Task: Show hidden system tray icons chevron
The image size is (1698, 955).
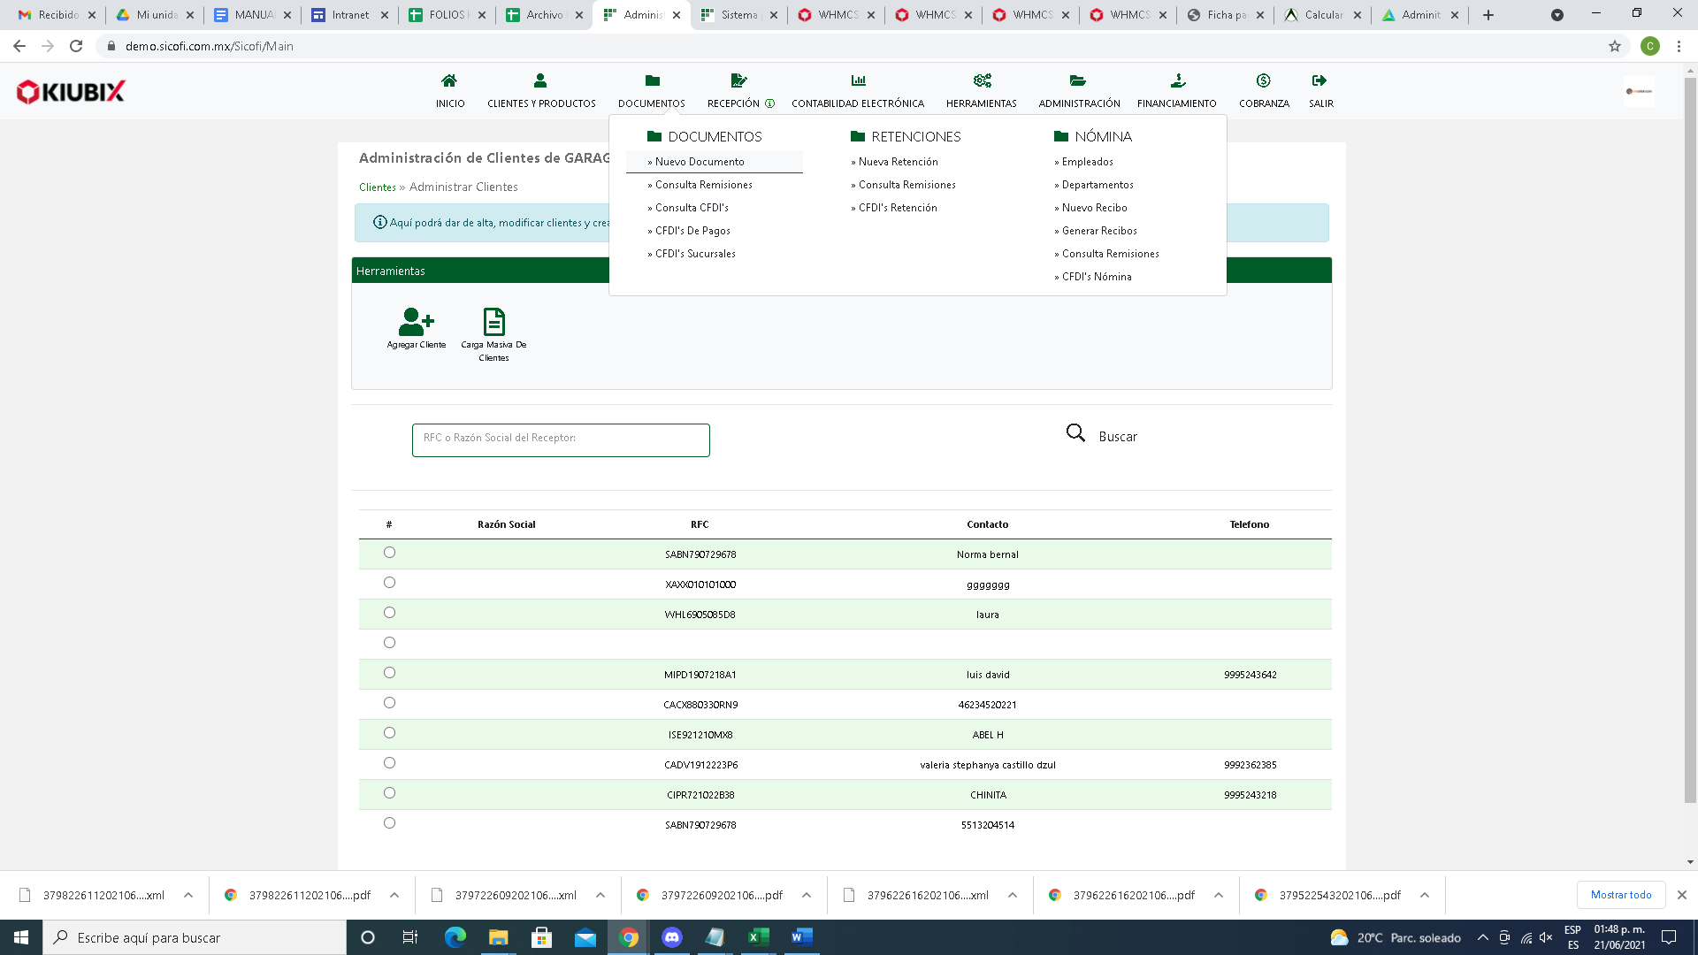Action: (x=1483, y=937)
